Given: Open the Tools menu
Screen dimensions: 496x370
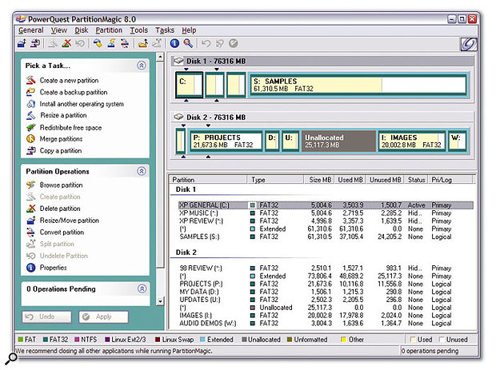Looking at the screenshot, I should point(139,30).
